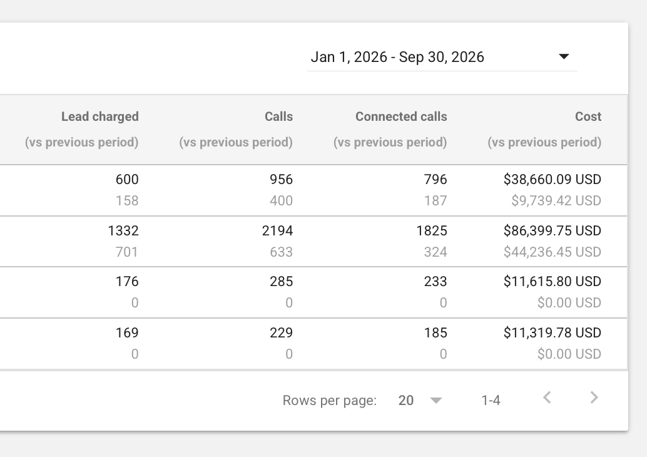Select the previous lead charged value 701
The height and width of the screenshot is (457, 647).
tap(126, 252)
